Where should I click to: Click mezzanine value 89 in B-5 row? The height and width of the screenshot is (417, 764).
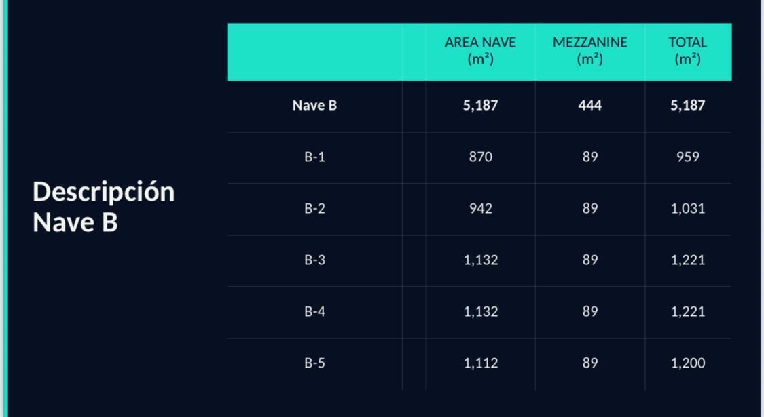(x=589, y=363)
